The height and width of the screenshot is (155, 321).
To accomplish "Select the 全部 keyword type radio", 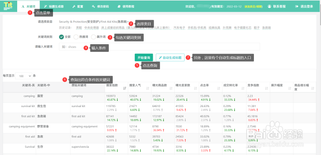I will point(61,37).
